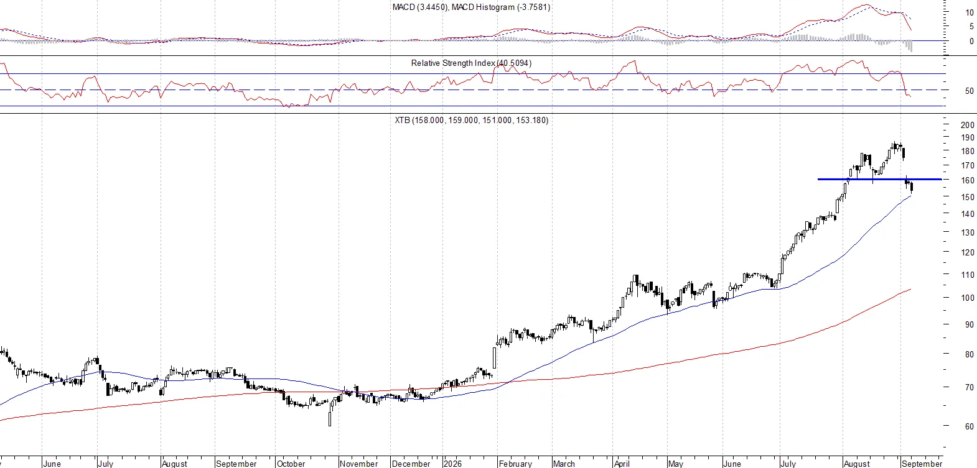Viewport: 977px width, 468px height.
Task: Click the May month label
Action: tap(675, 463)
